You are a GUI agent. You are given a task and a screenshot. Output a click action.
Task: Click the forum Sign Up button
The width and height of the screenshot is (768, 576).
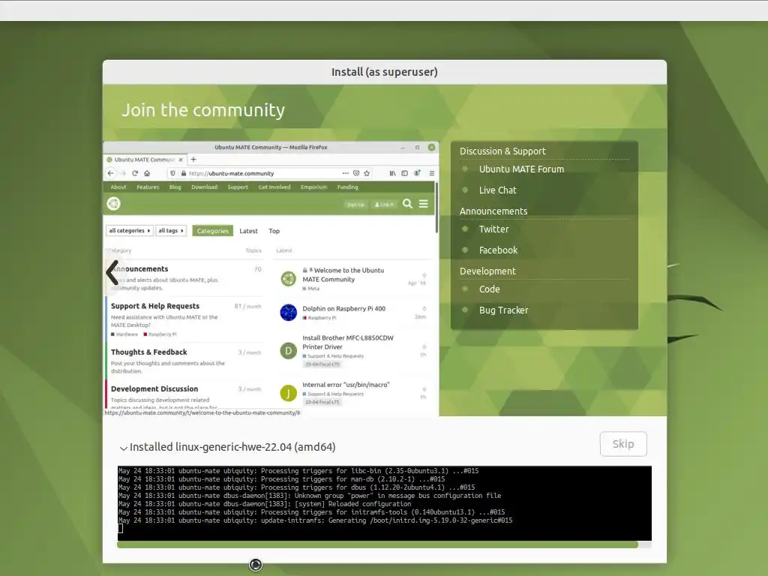(355, 204)
